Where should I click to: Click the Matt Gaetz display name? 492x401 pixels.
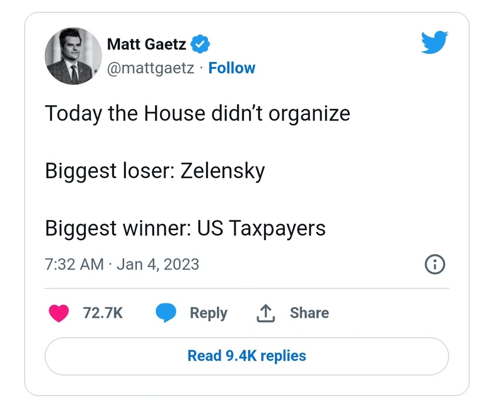(x=147, y=44)
